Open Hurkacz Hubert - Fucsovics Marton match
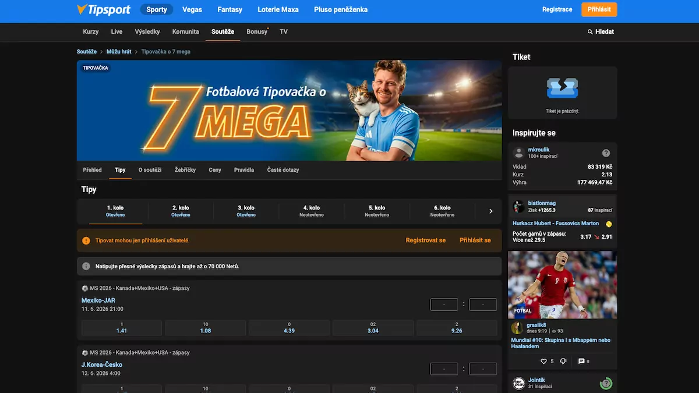 click(556, 224)
